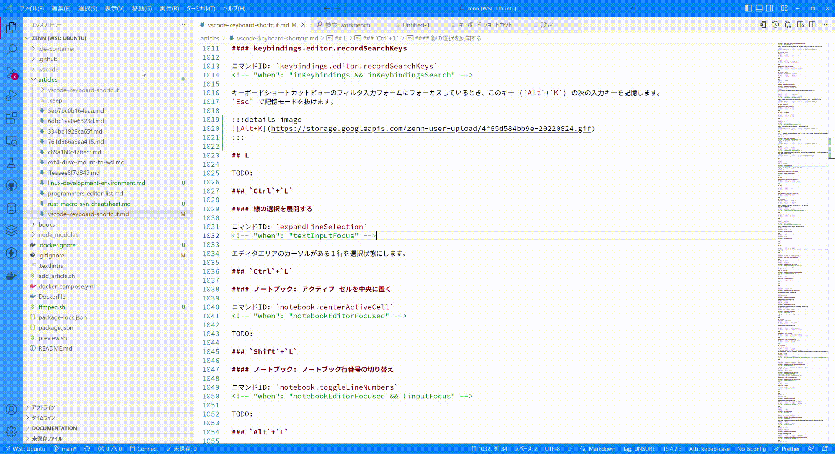Open the 表示(V) menu
Image resolution: width=835 pixels, height=454 pixels.
[x=114, y=8]
